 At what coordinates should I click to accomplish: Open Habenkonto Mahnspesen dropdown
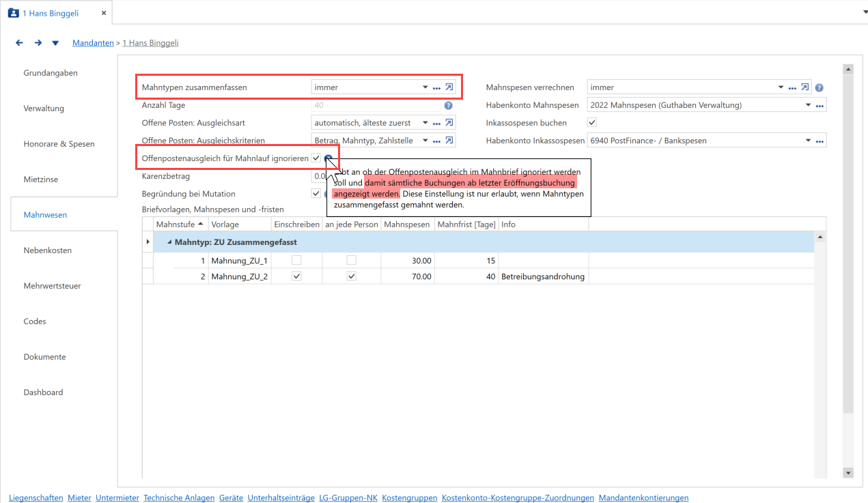click(809, 105)
